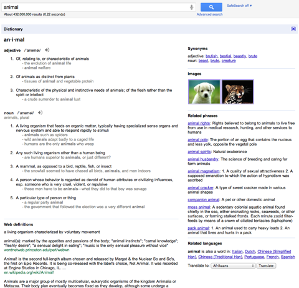Screen dimensions: 299x288
Task: Click the blue magnifier search button
Action: click(x=211, y=7)
